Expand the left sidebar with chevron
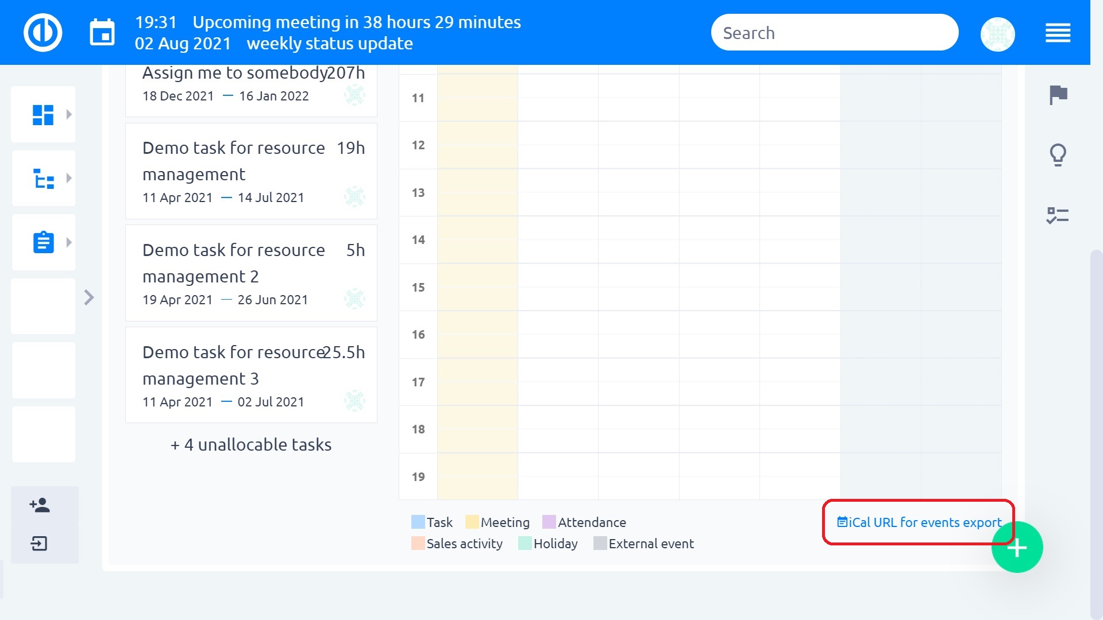 coord(88,297)
